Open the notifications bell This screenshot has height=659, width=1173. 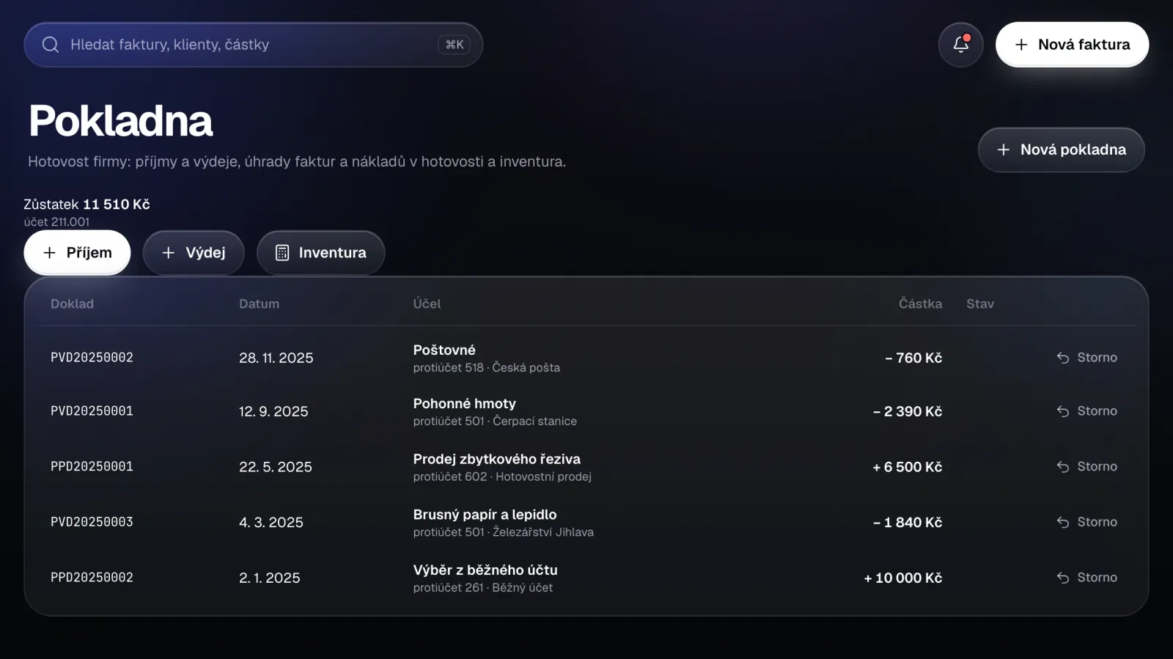tap(960, 45)
